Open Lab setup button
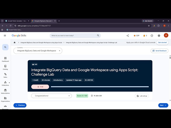This screenshot has height=128, width=171. click(142, 96)
